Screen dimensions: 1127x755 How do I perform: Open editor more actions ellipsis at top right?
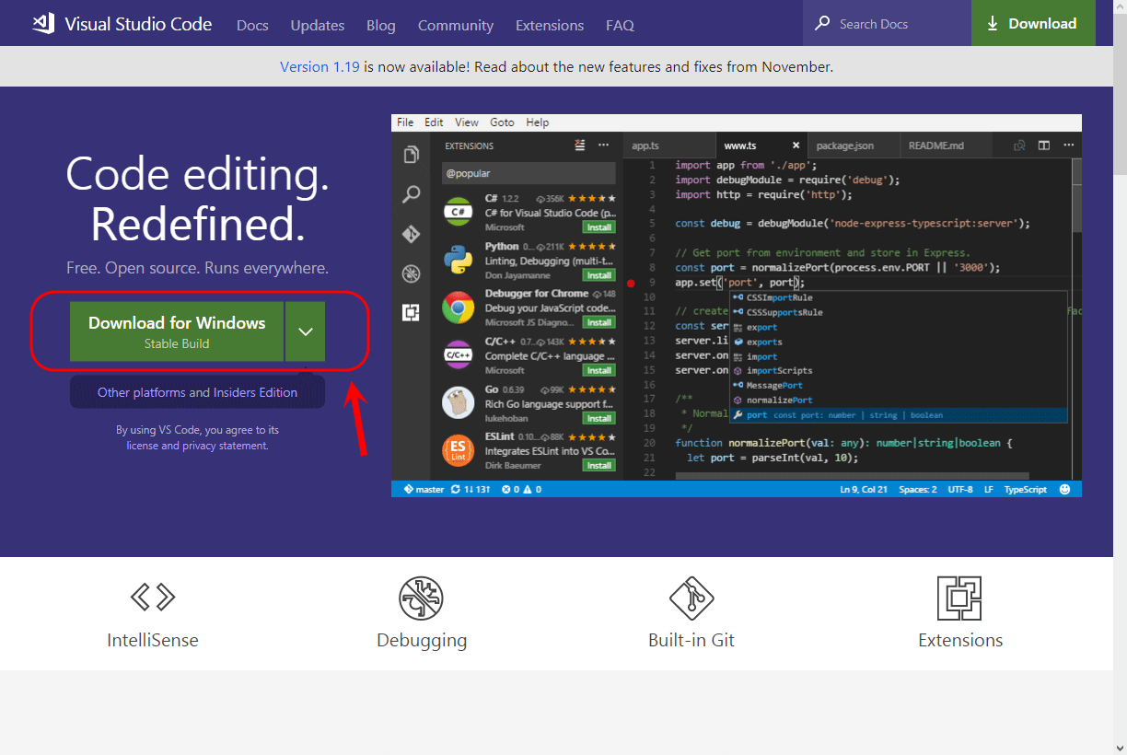1068,145
